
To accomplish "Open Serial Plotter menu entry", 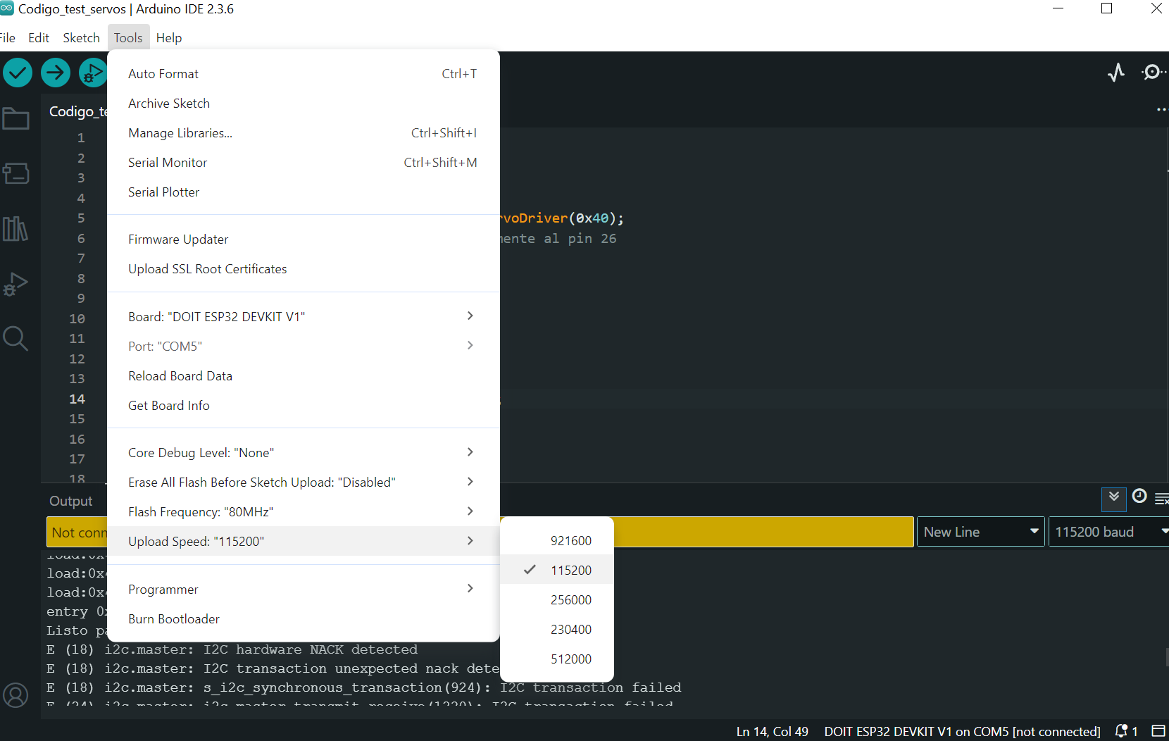I will click(x=304, y=192).
